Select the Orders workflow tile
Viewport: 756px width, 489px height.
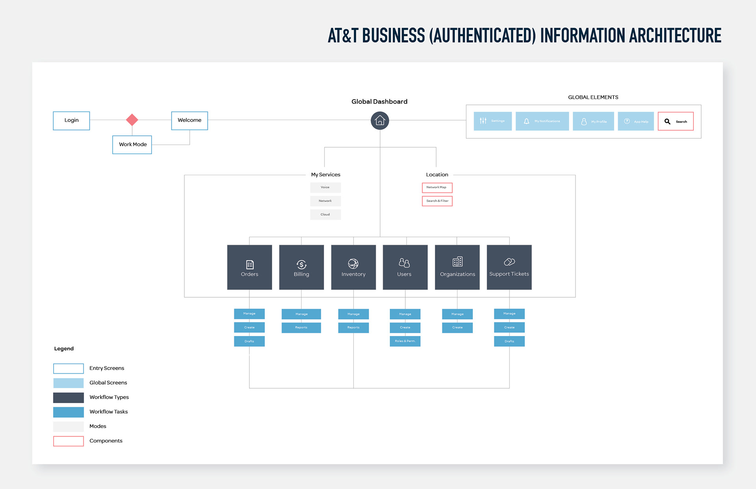point(250,267)
